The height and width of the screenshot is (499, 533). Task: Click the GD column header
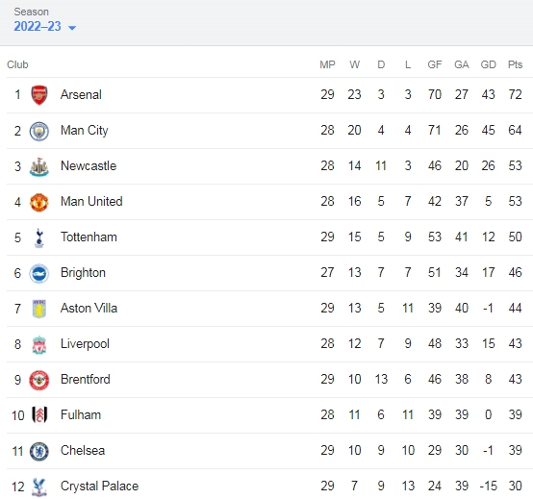(488, 64)
